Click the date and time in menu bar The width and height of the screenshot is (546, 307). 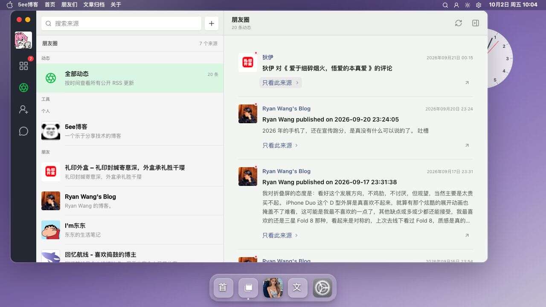coord(513,5)
